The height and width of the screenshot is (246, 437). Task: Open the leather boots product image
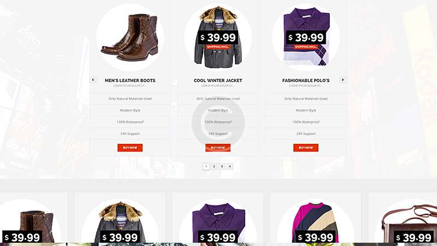(x=130, y=37)
